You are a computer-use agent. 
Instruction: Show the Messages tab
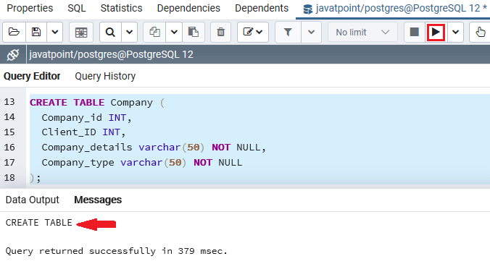point(98,200)
